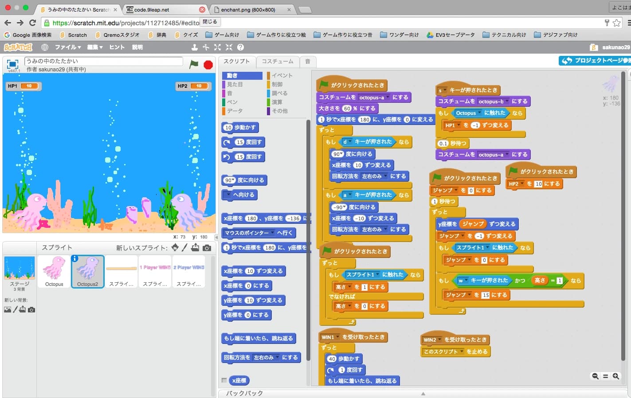Zoom out of the scripts area
Viewport: 631px width, 398px height.
point(595,376)
